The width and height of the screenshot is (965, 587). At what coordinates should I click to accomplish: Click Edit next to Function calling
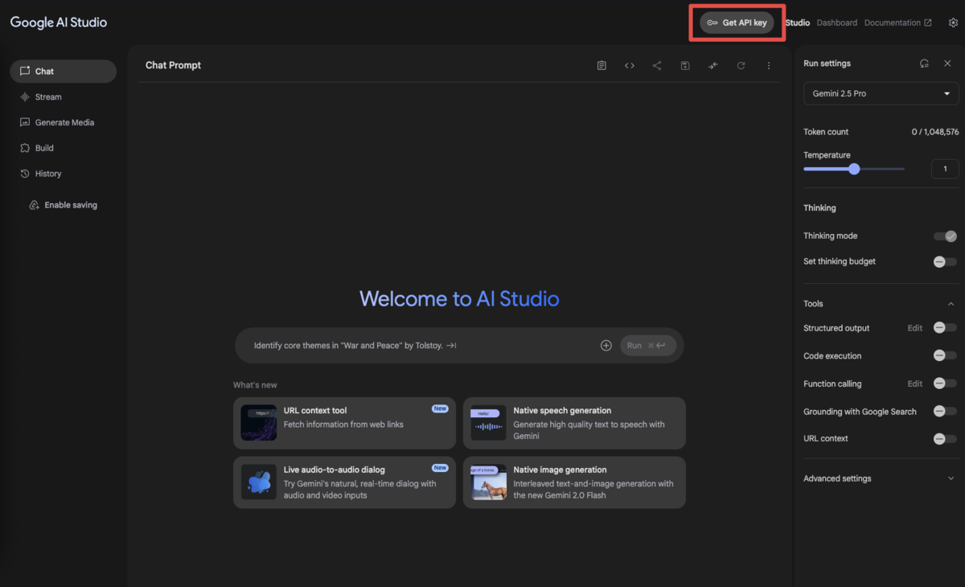915,384
